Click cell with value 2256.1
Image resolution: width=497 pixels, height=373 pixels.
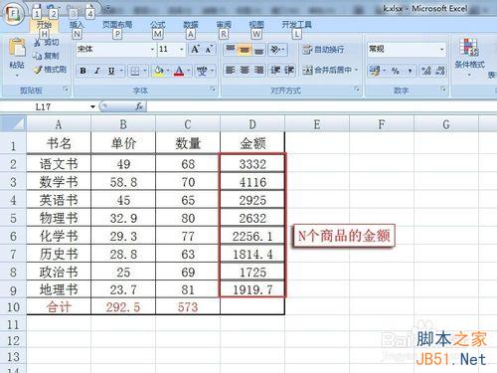252,237
